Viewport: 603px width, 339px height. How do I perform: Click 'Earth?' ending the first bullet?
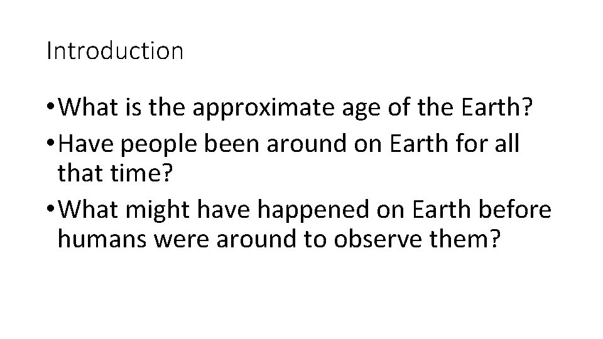pyautogui.click(x=496, y=107)
